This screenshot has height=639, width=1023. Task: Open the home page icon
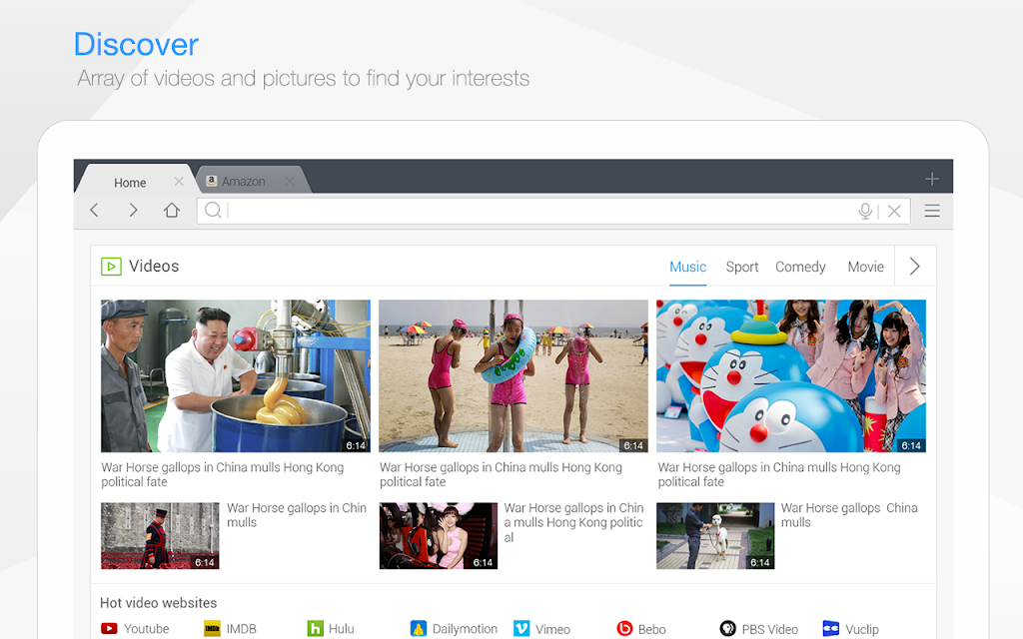click(172, 210)
